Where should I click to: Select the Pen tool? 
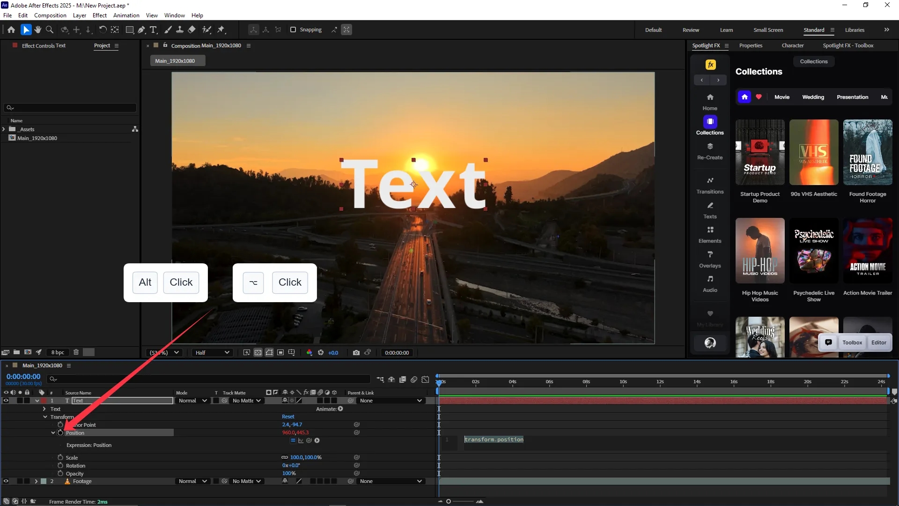tap(141, 30)
